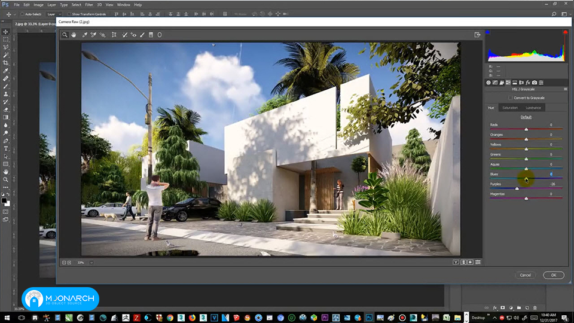Click the Greens hue slider handle
Image resolution: width=574 pixels, height=323 pixels.
526,159
